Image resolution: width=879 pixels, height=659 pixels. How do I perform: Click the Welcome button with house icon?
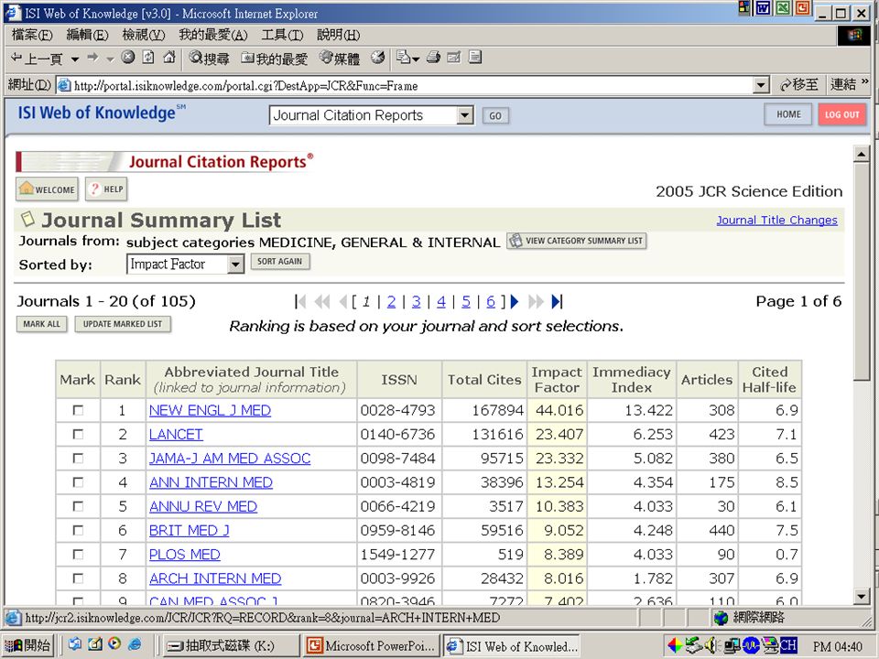coord(47,189)
